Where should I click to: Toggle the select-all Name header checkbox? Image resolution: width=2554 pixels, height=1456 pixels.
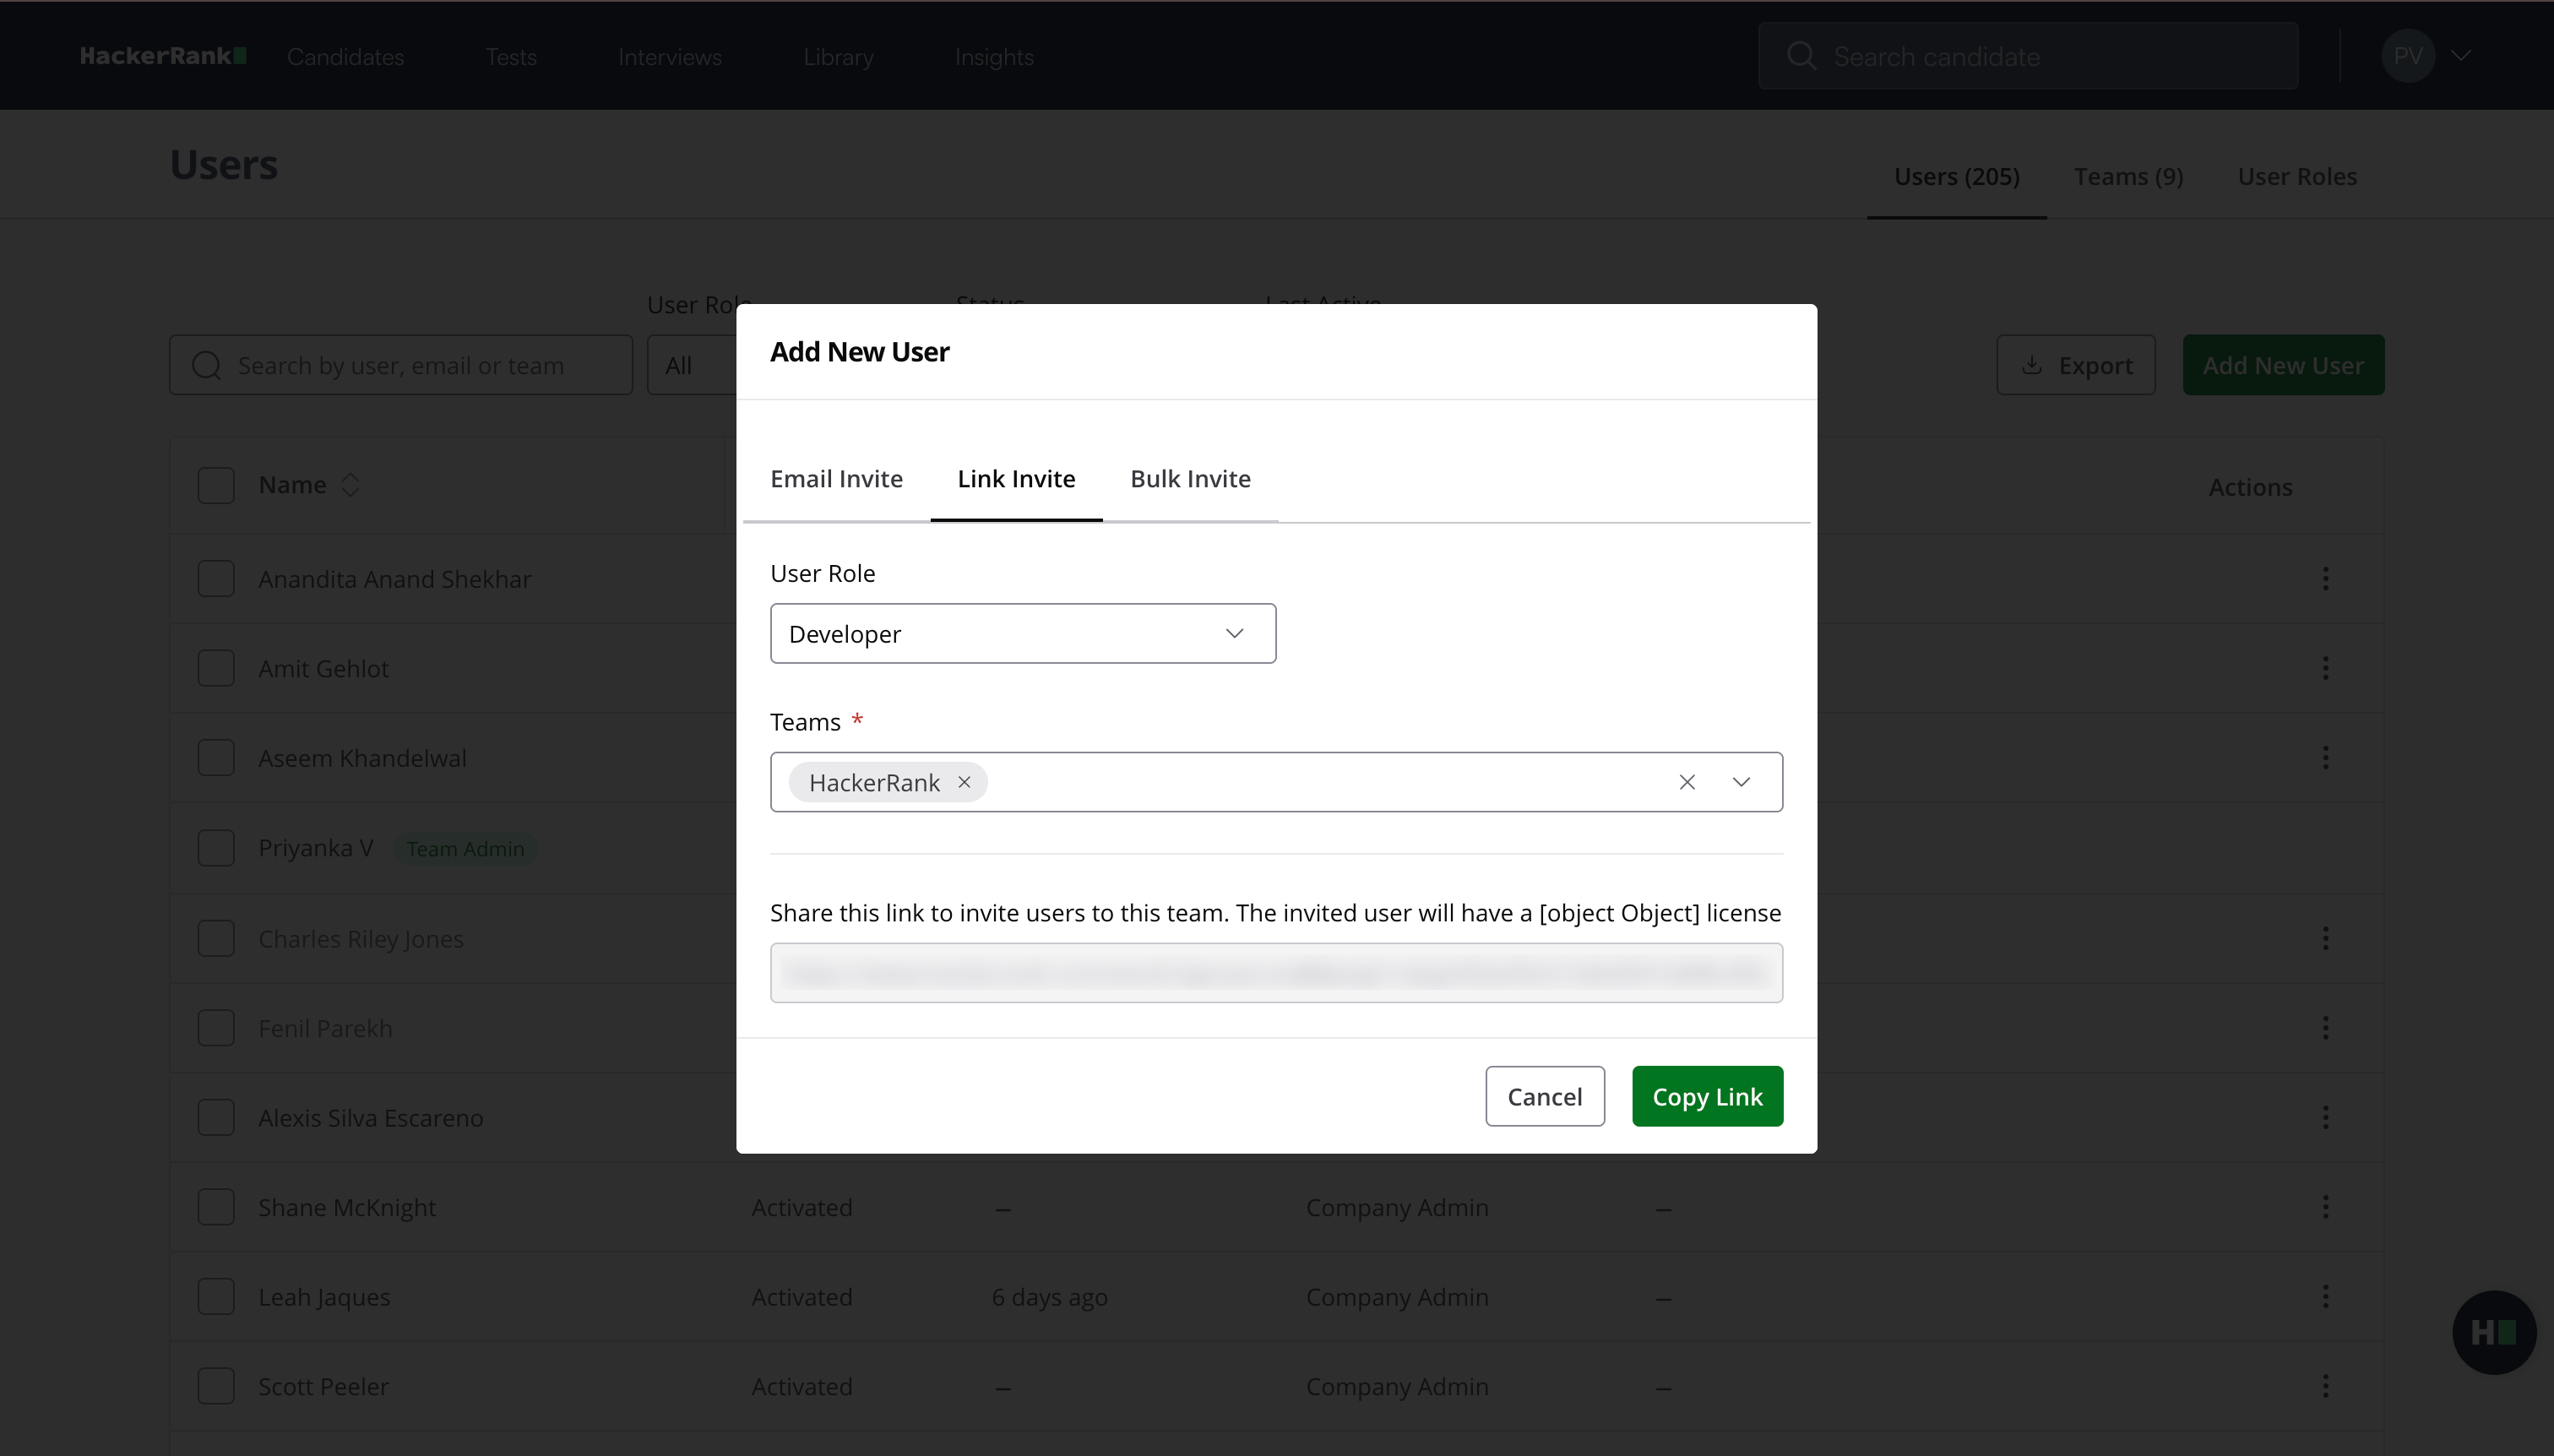click(x=216, y=485)
